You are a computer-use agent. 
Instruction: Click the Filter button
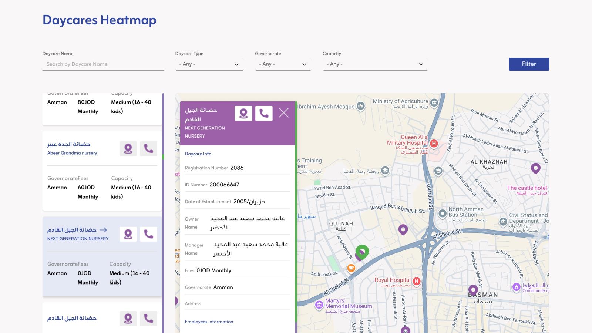[x=529, y=64]
